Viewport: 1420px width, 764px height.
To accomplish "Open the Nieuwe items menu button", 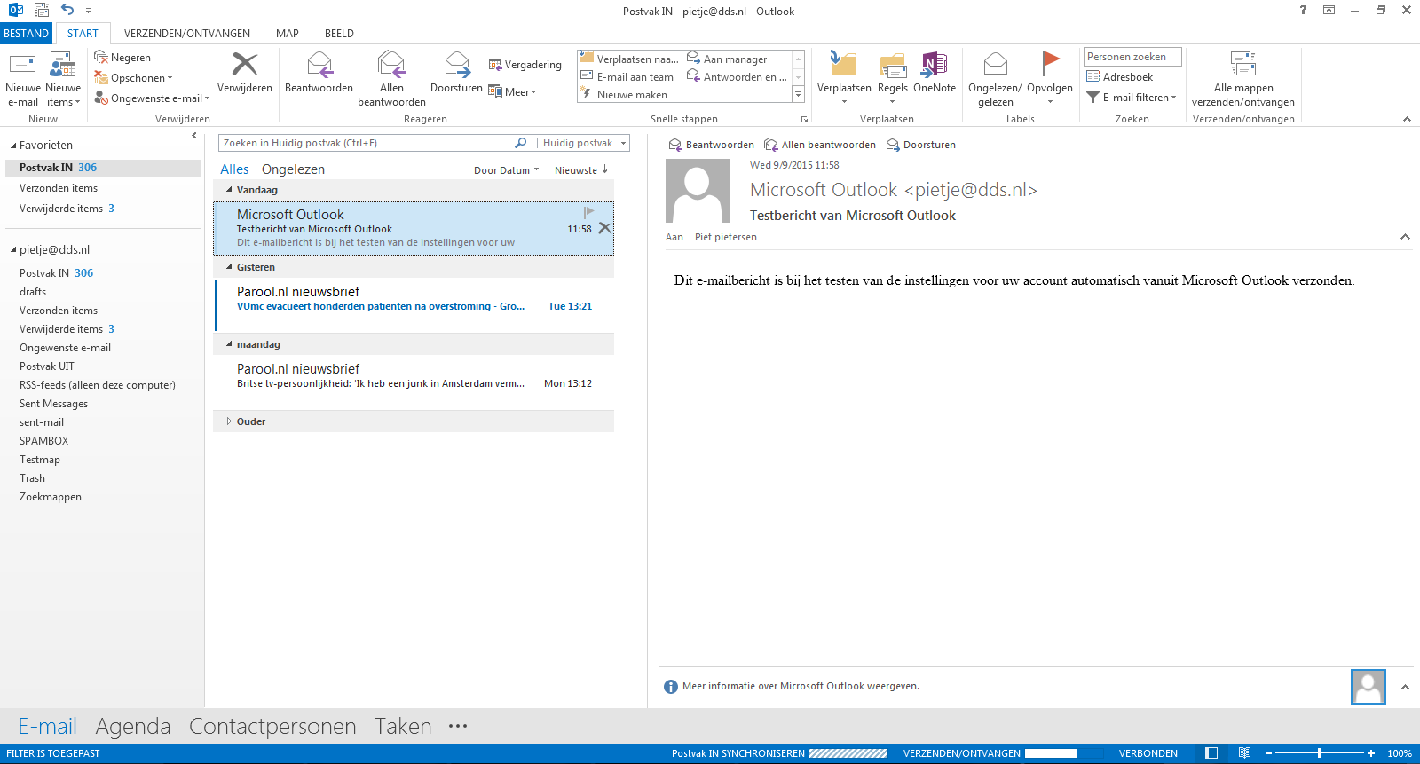I will coord(63,80).
